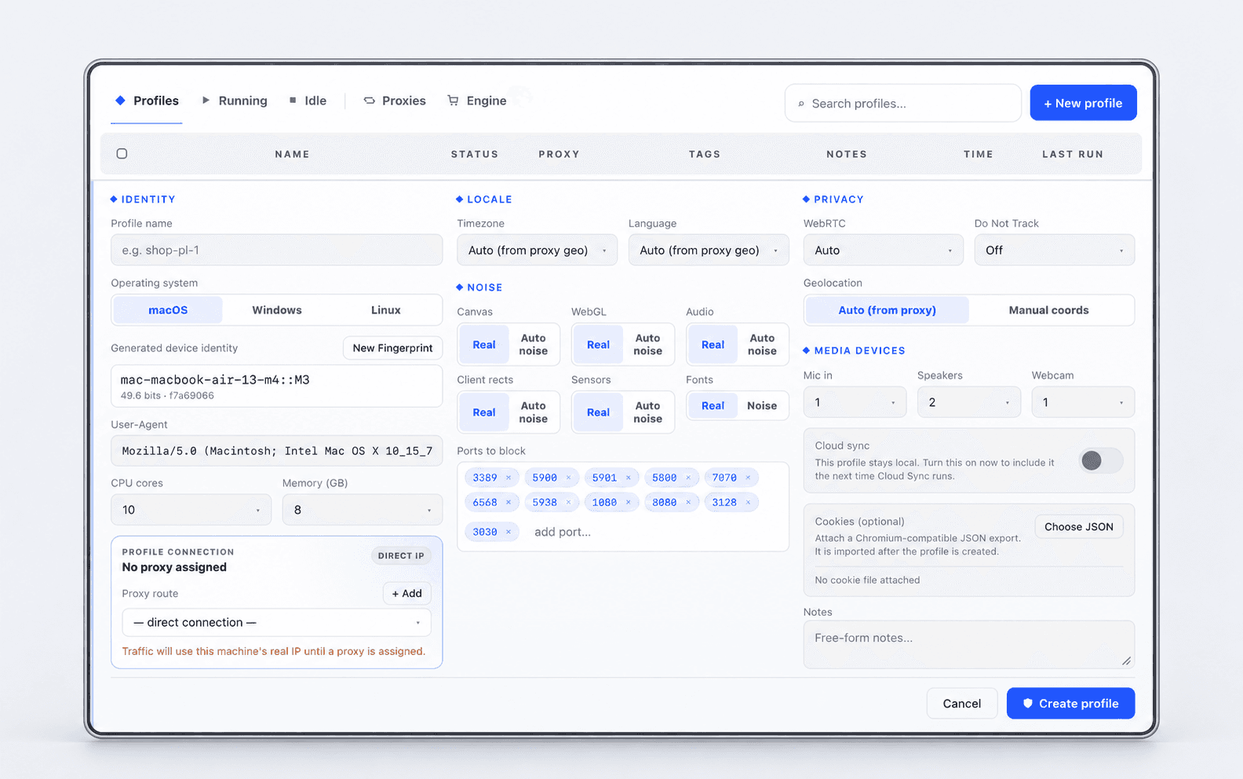Viewport: 1243px width, 779px height.
Task: Expand the Proxy route dropdown
Action: coord(276,623)
